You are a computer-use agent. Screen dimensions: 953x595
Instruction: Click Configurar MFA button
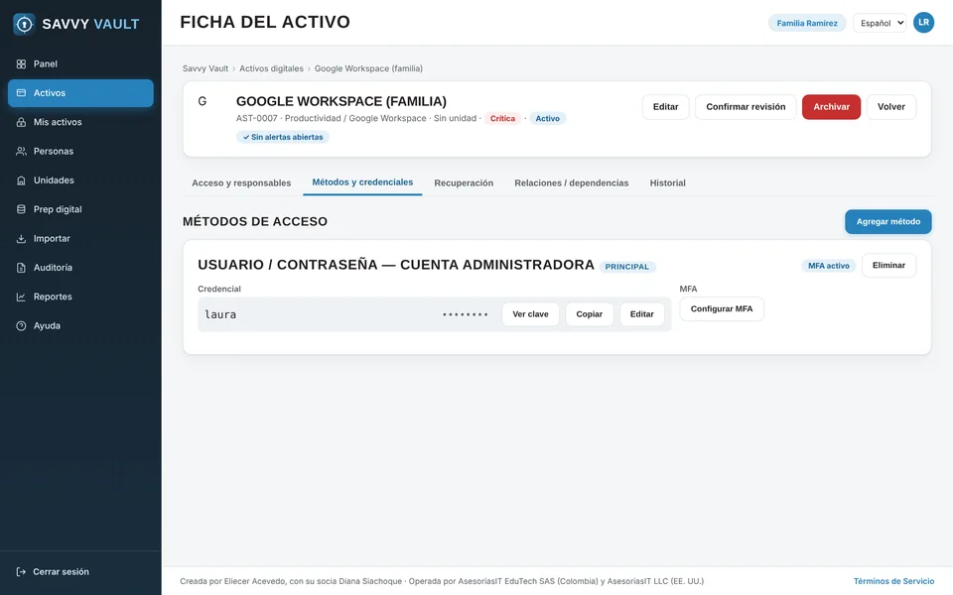coord(722,309)
